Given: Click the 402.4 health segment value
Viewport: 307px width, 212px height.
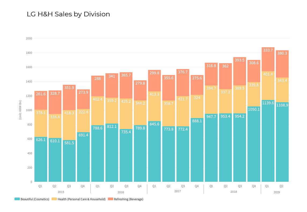Looking at the screenshot, I should [98, 99].
